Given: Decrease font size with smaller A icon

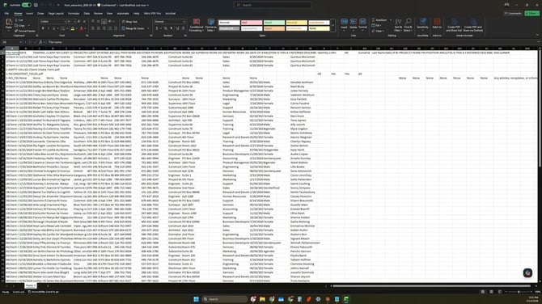Looking at the screenshot, I should tap(83, 21).
